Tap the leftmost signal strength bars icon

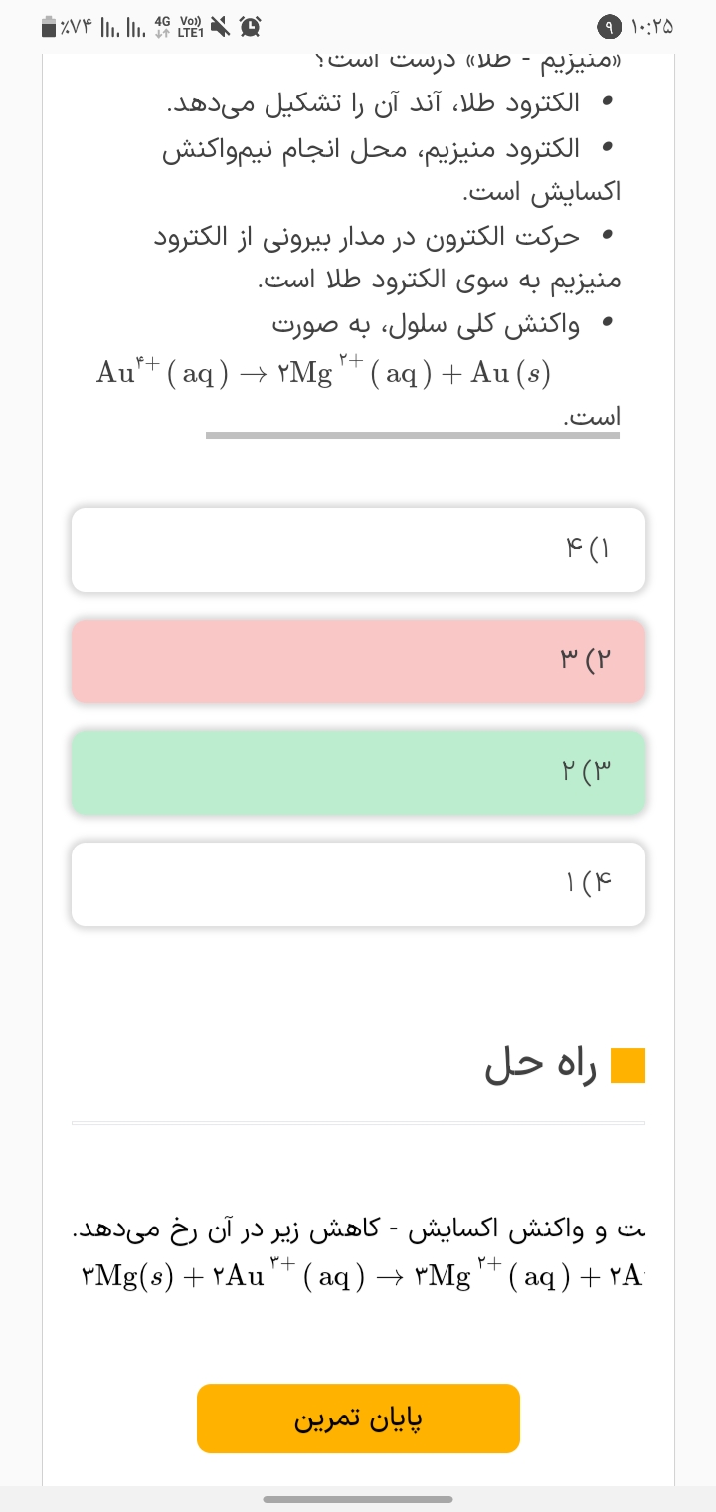click(110, 28)
